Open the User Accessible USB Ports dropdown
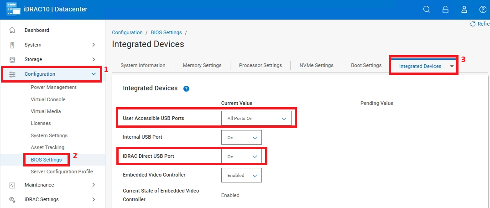This screenshot has width=490, height=208. (256, 118)
